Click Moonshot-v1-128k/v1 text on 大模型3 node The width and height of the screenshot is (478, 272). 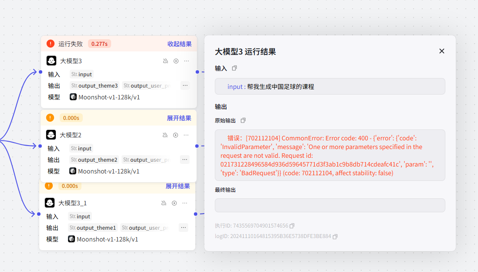tap(109, 97)
